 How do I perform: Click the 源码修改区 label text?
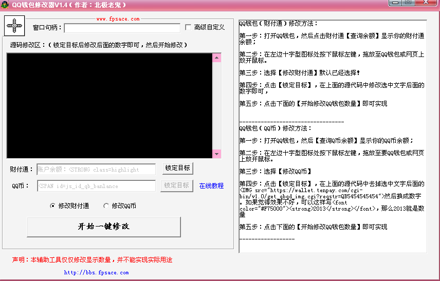point(99,45)
